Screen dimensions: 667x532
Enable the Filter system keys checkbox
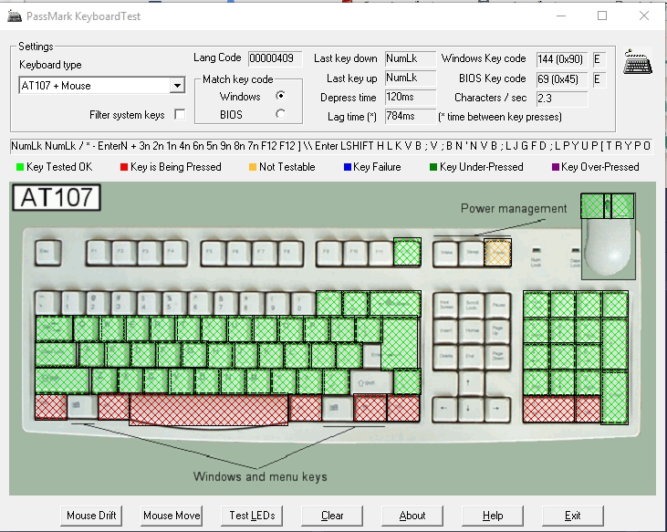(x=180, y=114)
